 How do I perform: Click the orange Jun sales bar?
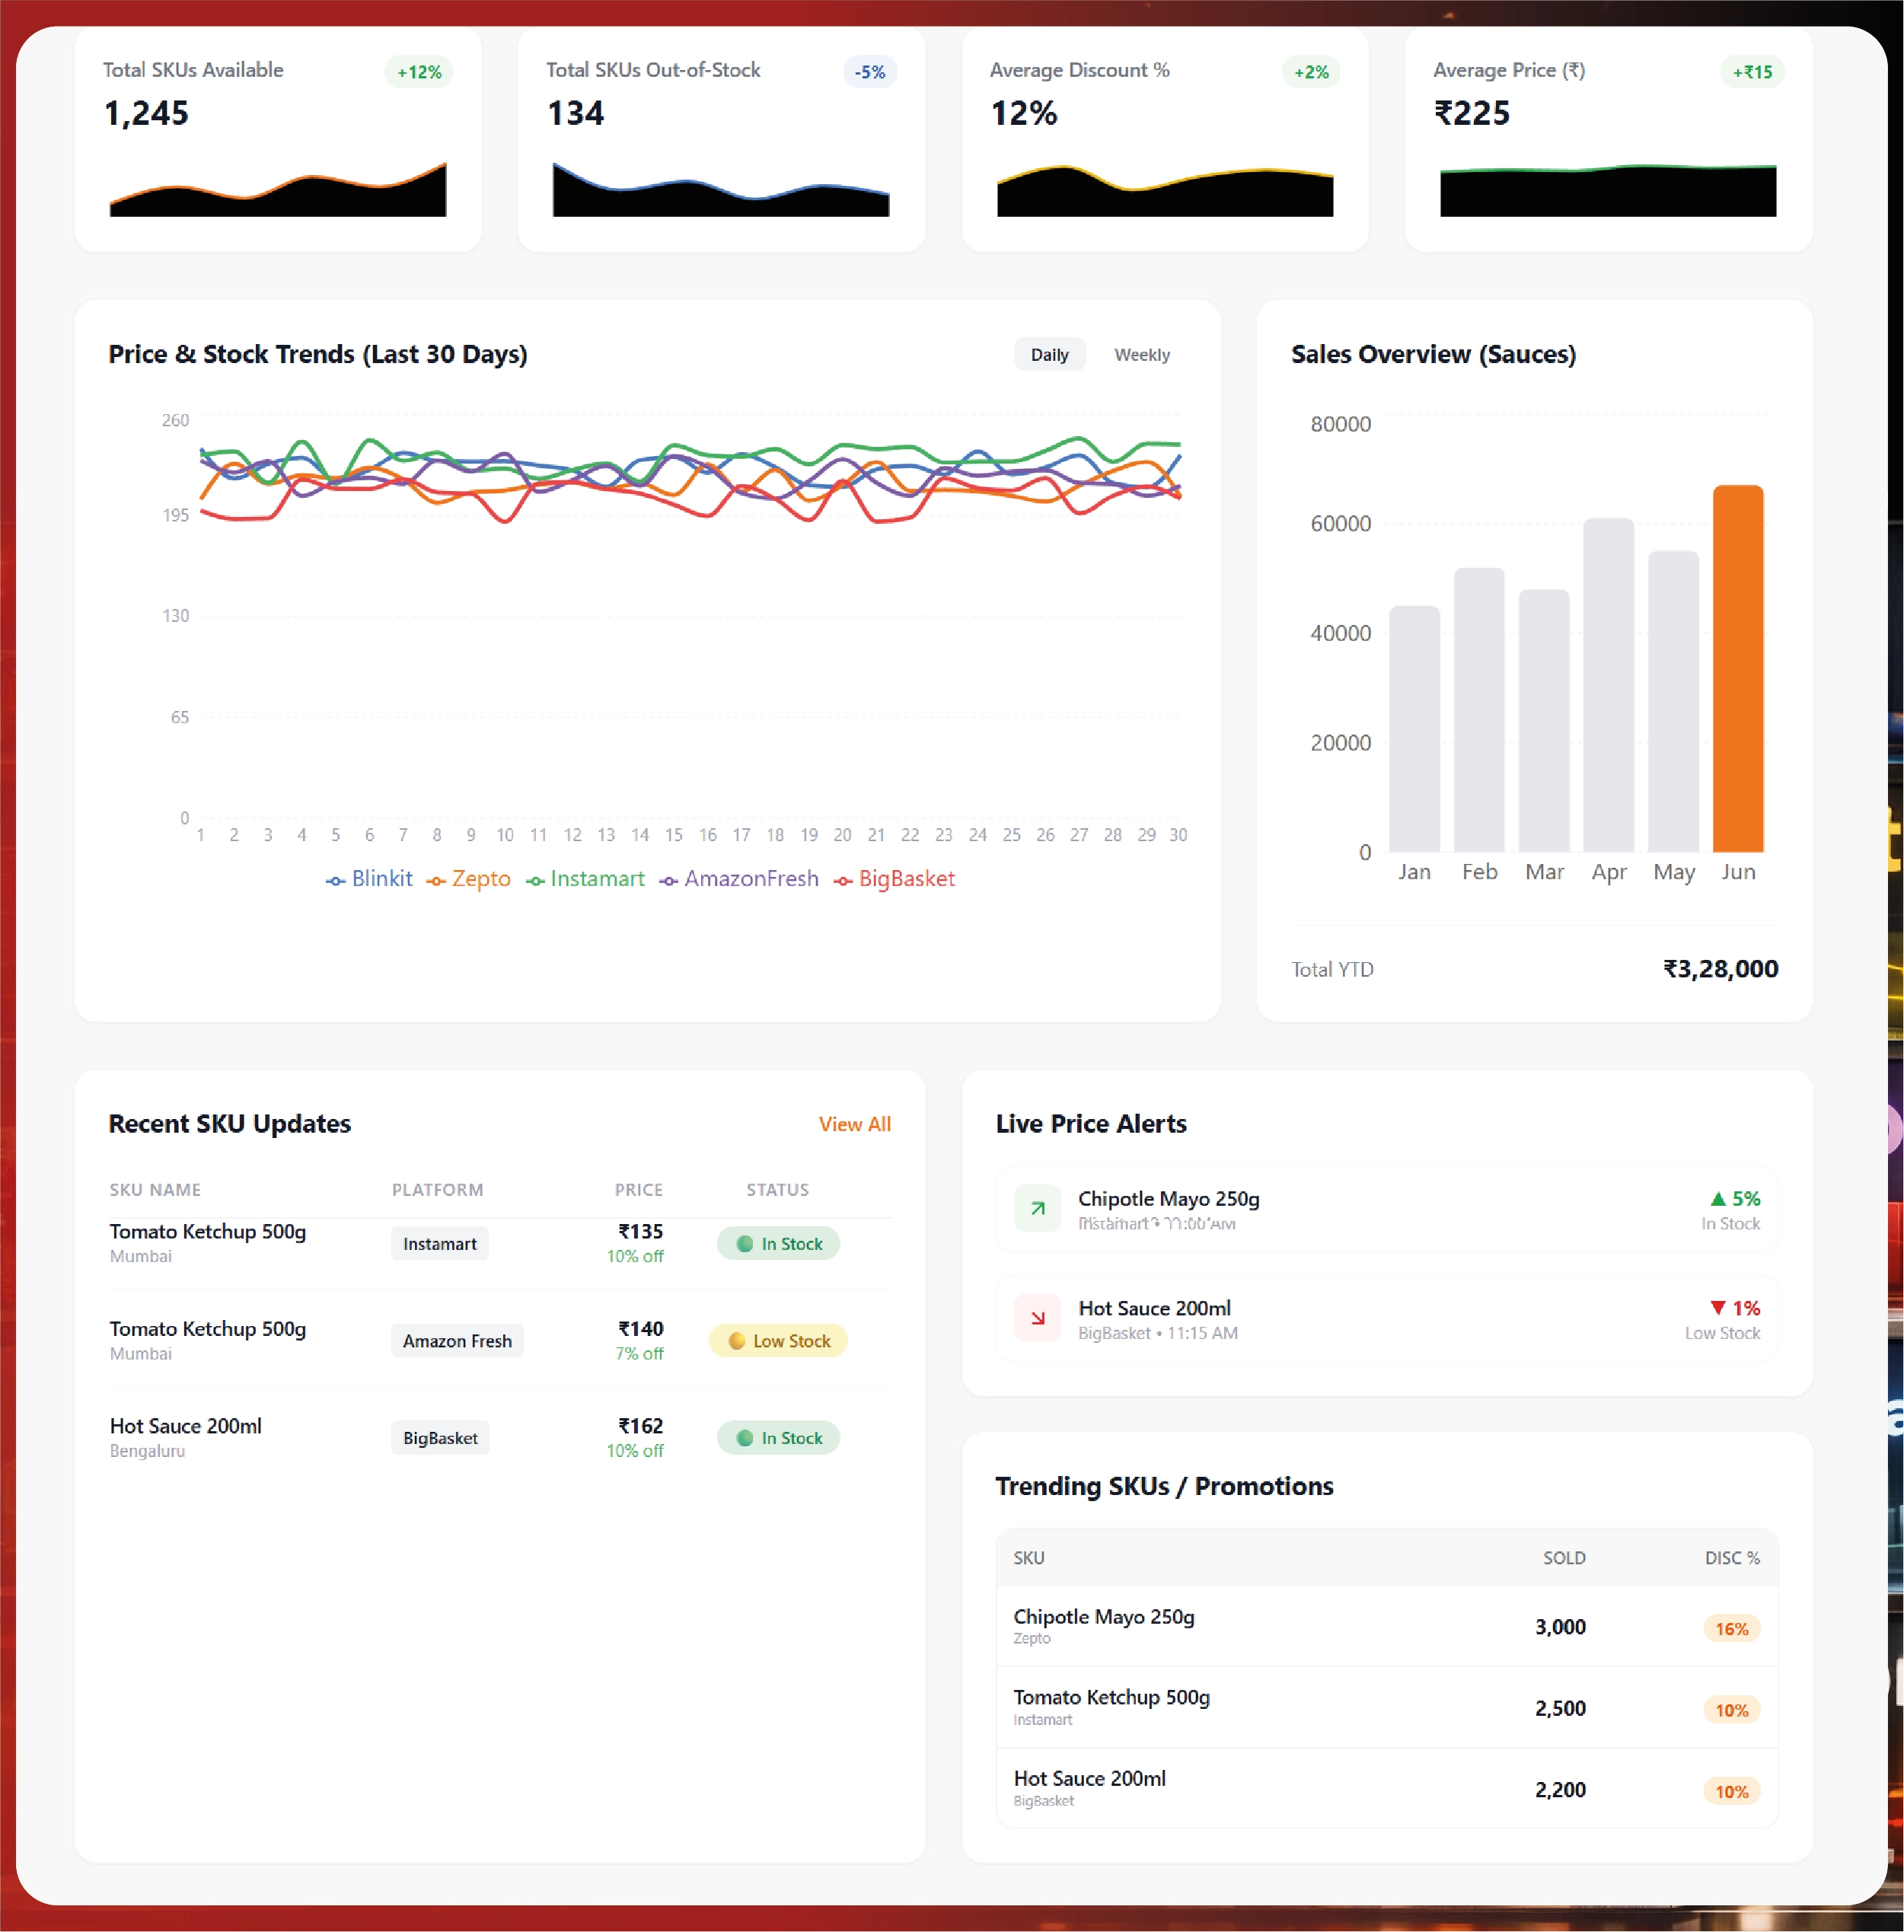click(x=1737, y=668)
